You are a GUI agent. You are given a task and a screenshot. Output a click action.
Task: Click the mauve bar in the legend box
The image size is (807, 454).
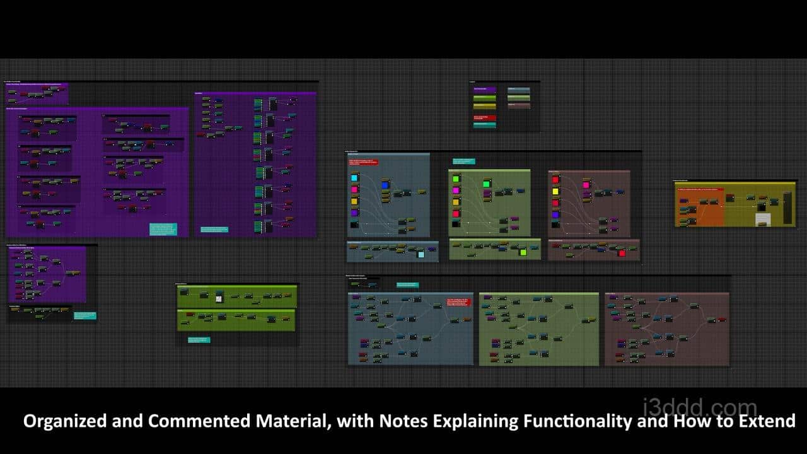(x=519, y=106)
